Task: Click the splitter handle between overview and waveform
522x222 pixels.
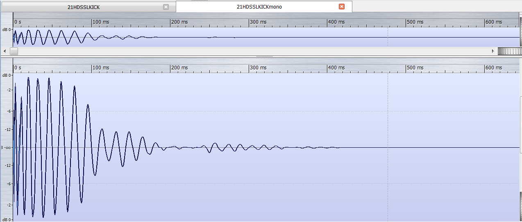Action: 261,56
